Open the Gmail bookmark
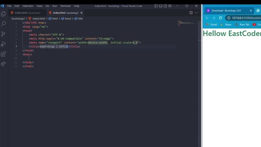The image size is (261, 147). coord(211,24)
